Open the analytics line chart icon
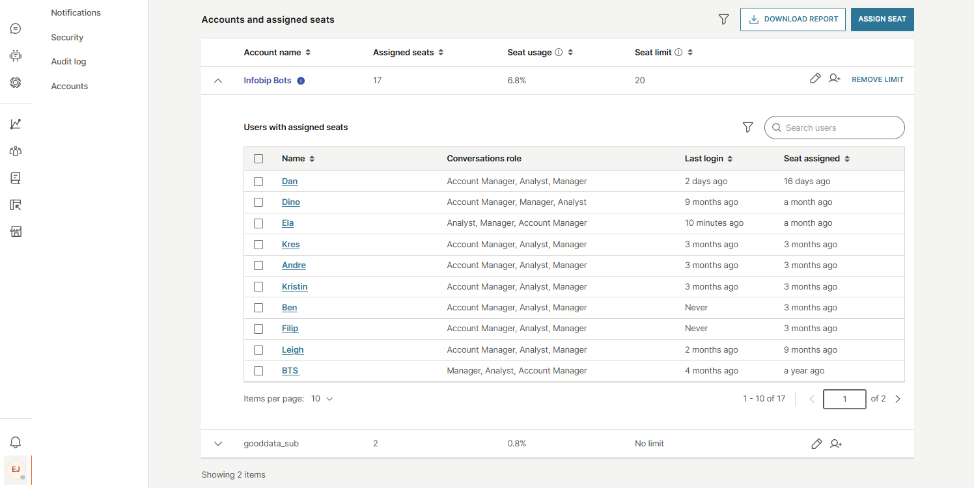Screen dimensions: 974x488 [16, 124]
